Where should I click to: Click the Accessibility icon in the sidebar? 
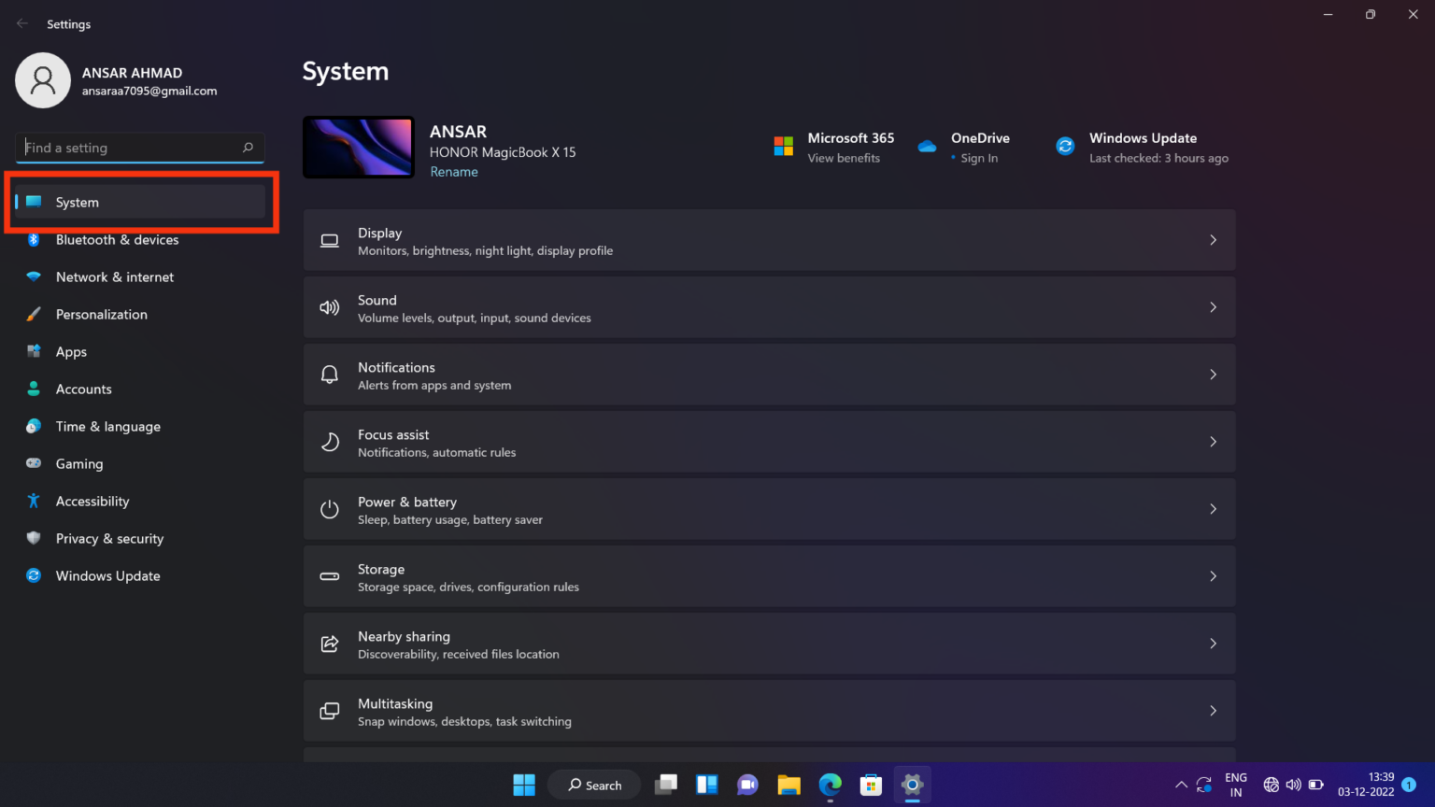[34, 501]
